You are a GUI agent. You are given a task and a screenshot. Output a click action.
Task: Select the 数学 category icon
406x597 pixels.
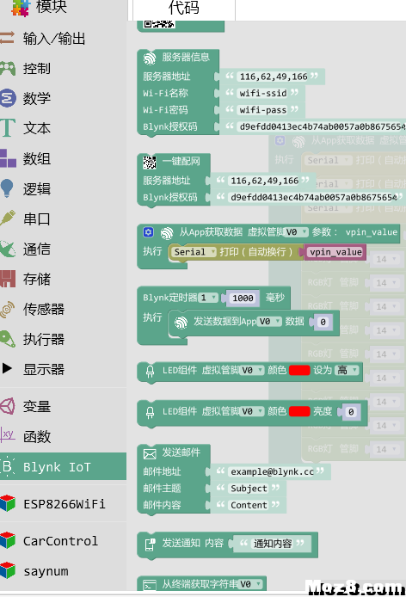click(8, 98)
